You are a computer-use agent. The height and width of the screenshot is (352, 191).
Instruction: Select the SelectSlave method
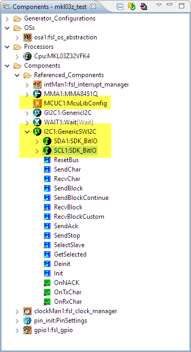pos(69,245)
